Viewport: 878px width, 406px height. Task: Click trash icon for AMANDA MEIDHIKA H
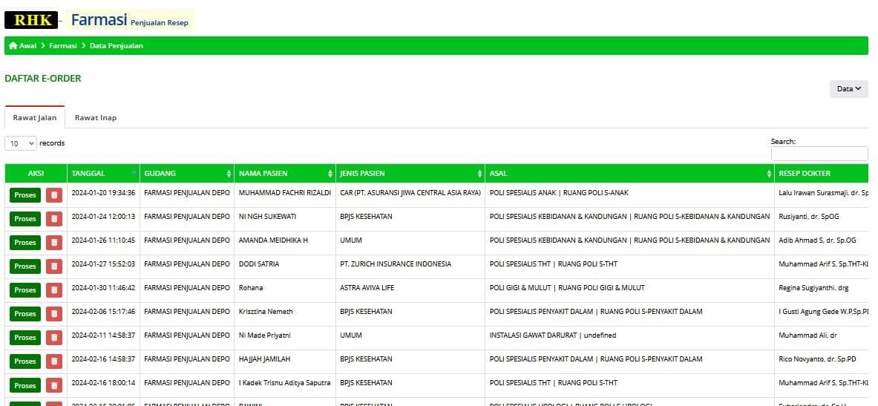(54, 243)
